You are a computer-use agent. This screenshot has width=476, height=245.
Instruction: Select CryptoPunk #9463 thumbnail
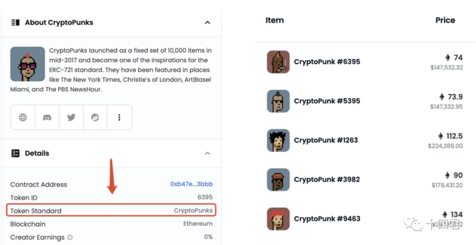(x=279, y=219)
